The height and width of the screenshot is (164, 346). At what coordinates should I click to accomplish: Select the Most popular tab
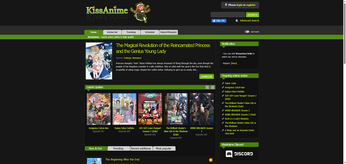164,149
